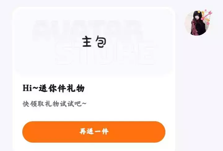Open the sender's round profile avatar
Image resolution: width=223 pixels, height=151 pixels.
coord(197,23)
